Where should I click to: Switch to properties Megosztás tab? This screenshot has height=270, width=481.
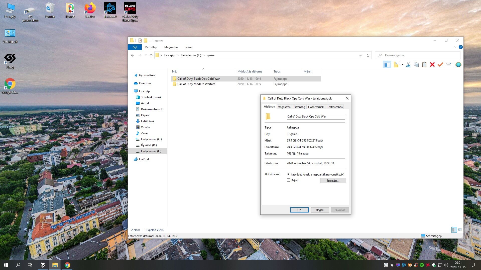point(284,107)
